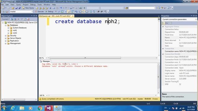Open the File menu
This screenshot has height=111, width=198.
2,5
